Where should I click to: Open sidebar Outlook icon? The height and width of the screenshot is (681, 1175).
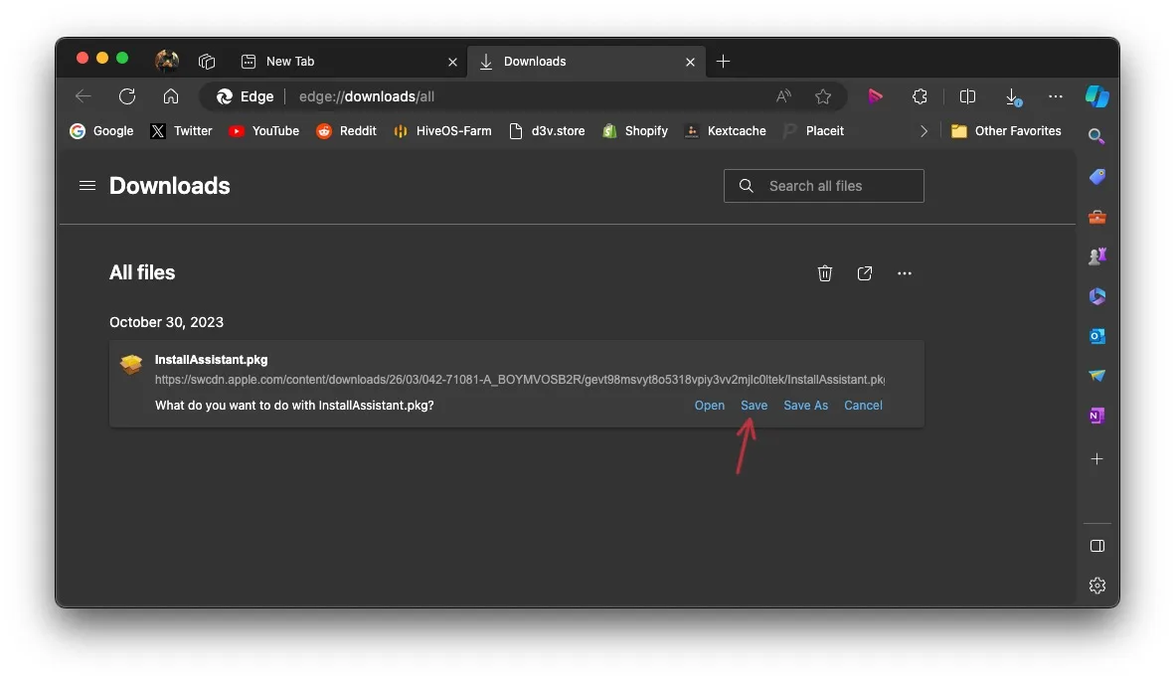(1097, 336)
